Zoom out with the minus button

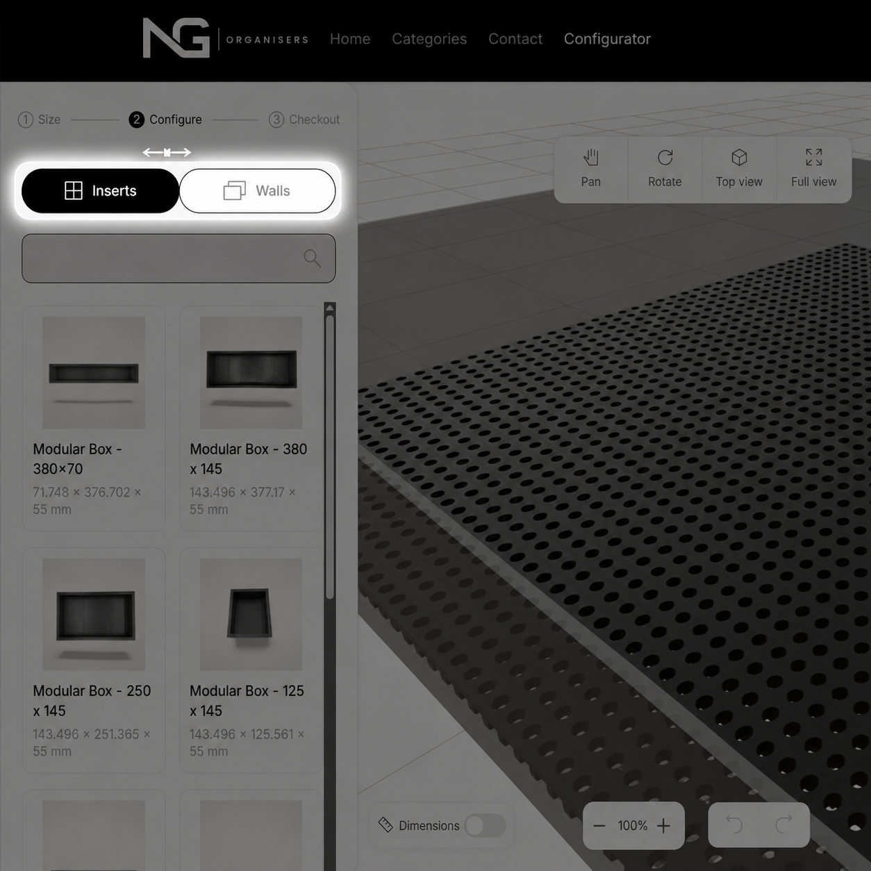(x=599, y=825)
